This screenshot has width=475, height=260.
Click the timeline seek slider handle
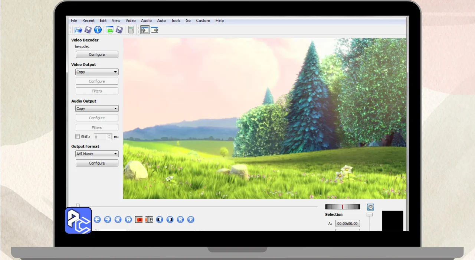point(78,205)
